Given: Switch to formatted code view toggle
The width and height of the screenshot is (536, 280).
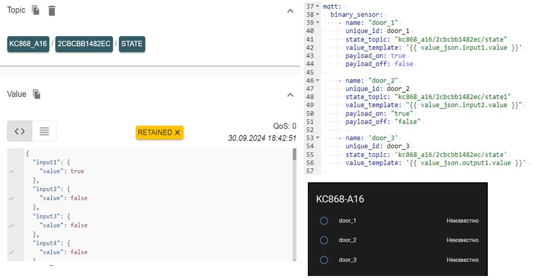Looking at the screenshot, I should tap(20, 131).
